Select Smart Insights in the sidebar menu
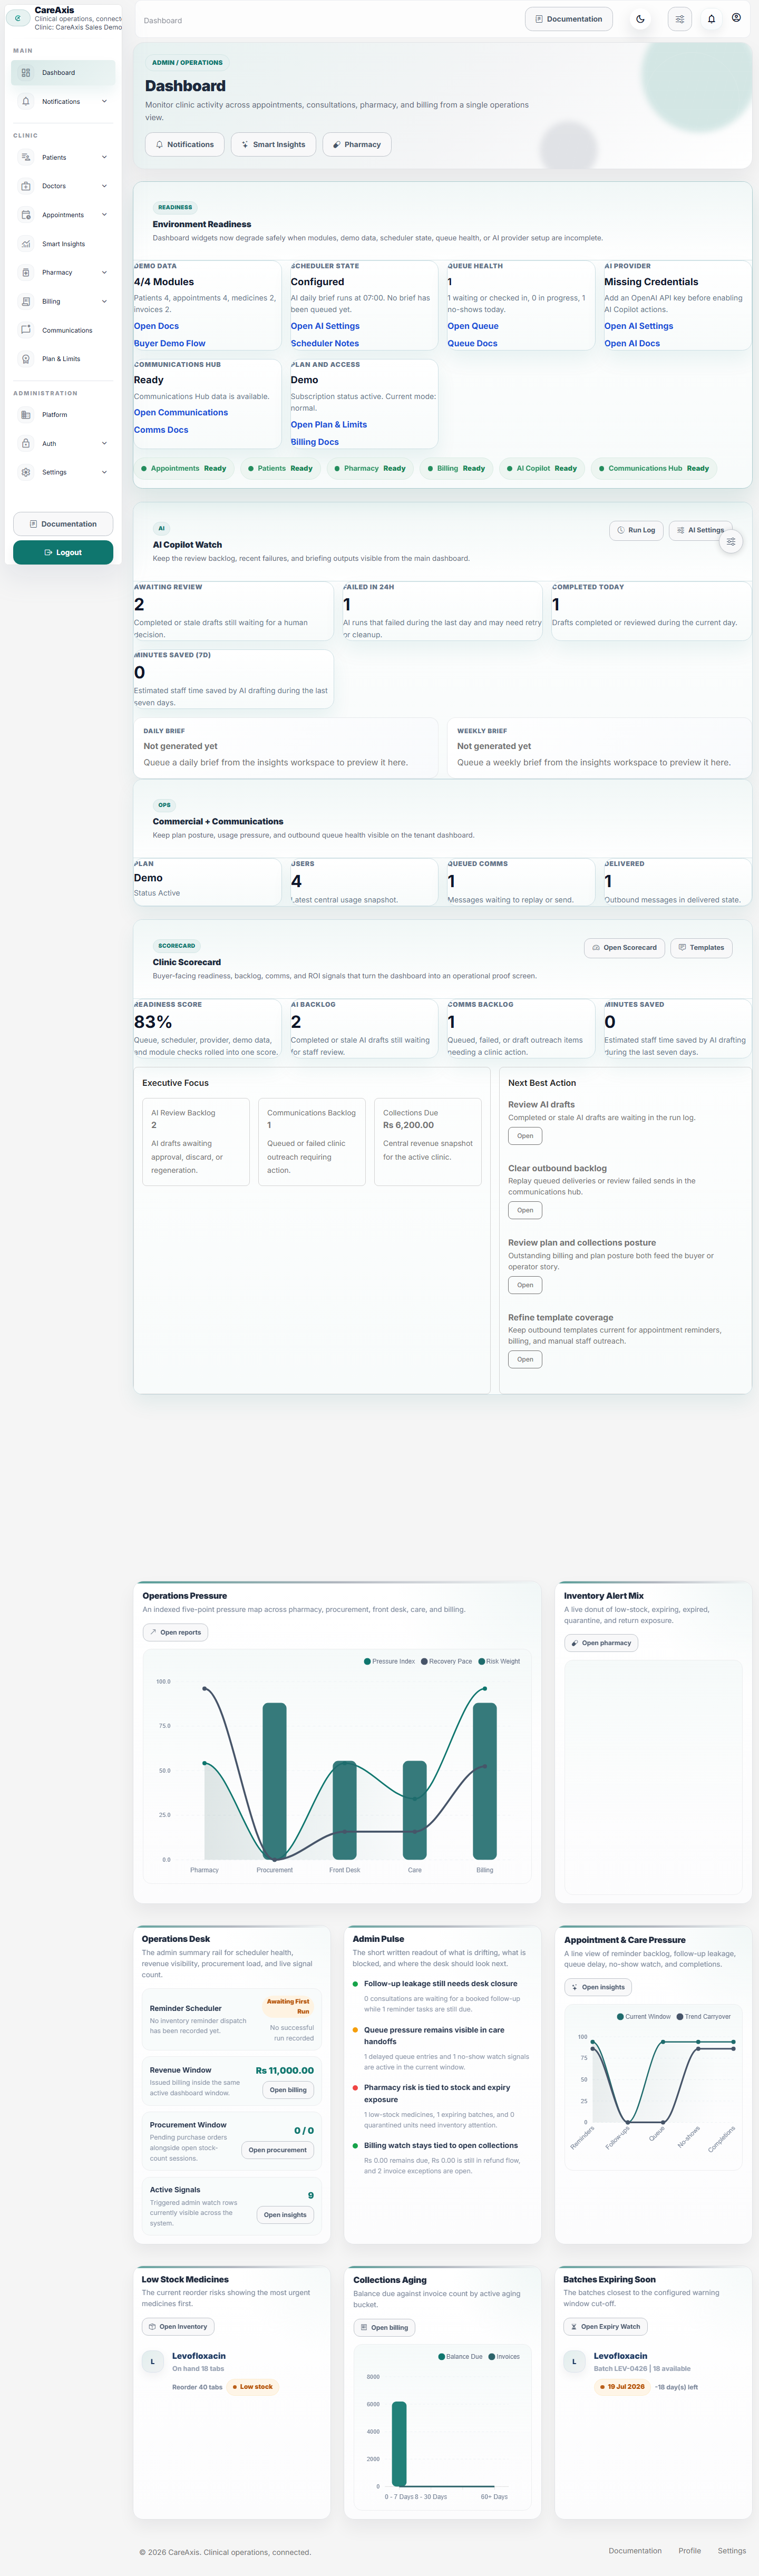The height and width of the screenshot is (2576, 759). click(x=63, y=244)
